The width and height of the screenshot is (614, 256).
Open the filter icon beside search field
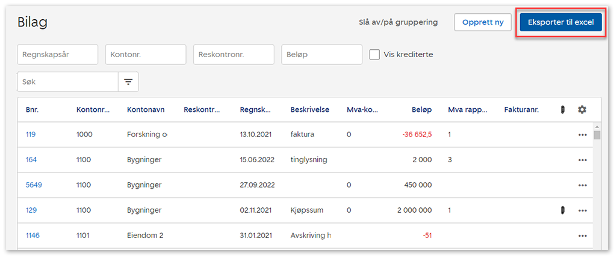pos(128,82)
